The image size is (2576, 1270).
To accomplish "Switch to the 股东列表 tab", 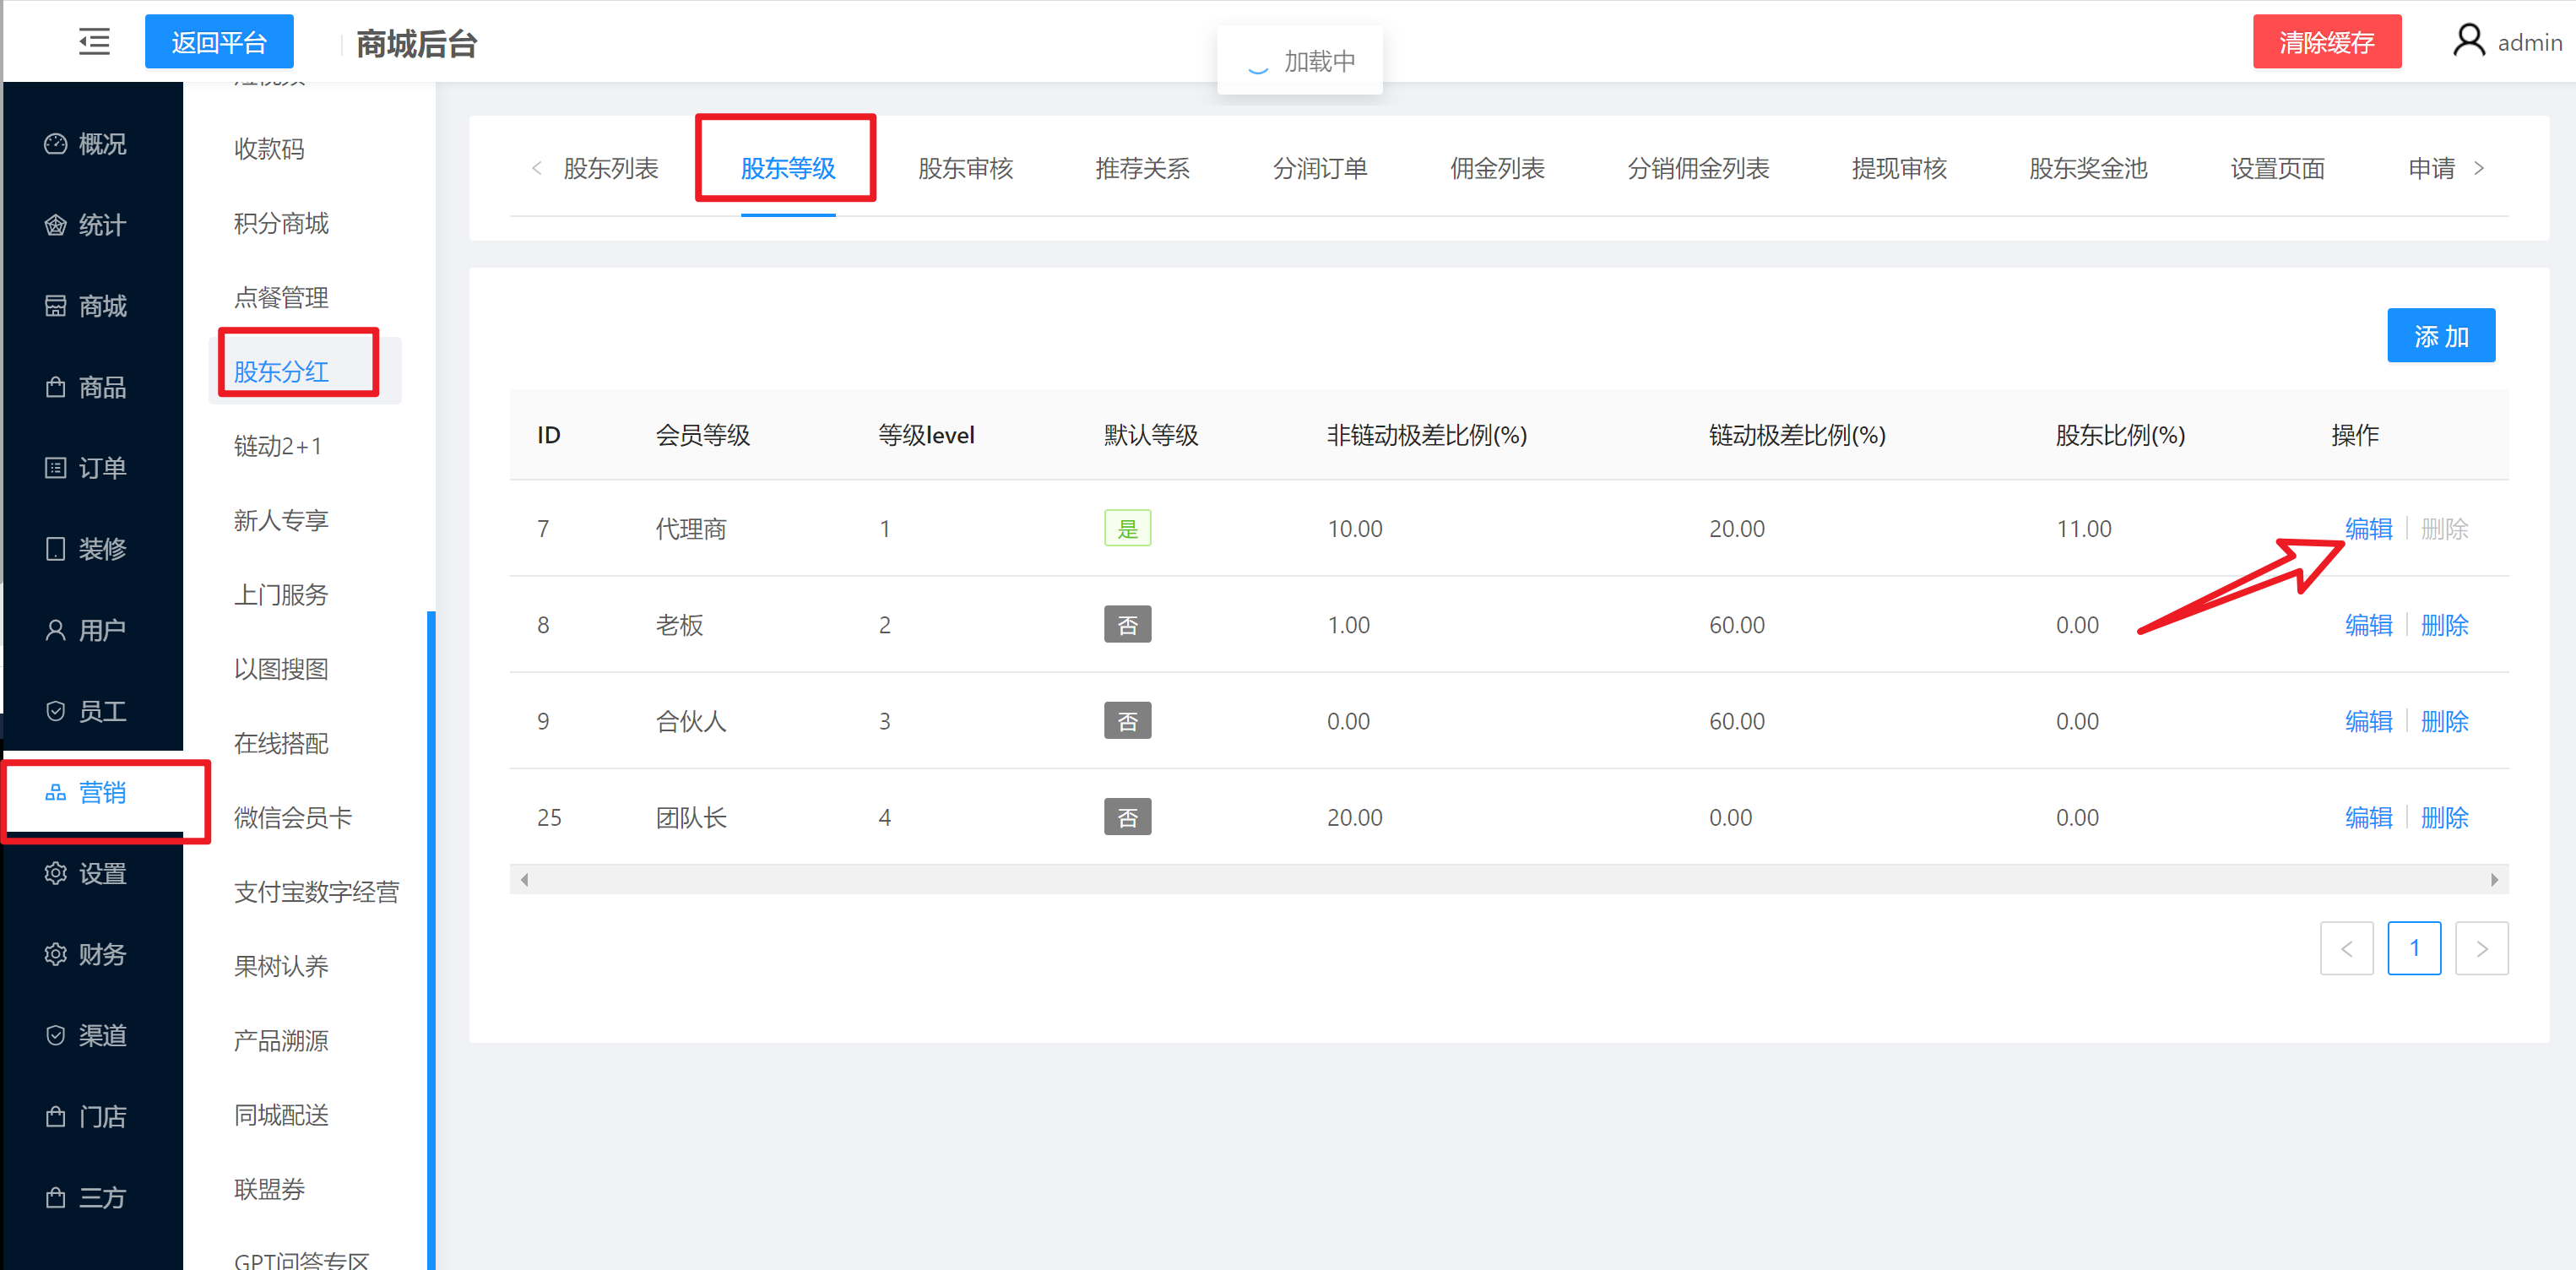I will point(611,168).
